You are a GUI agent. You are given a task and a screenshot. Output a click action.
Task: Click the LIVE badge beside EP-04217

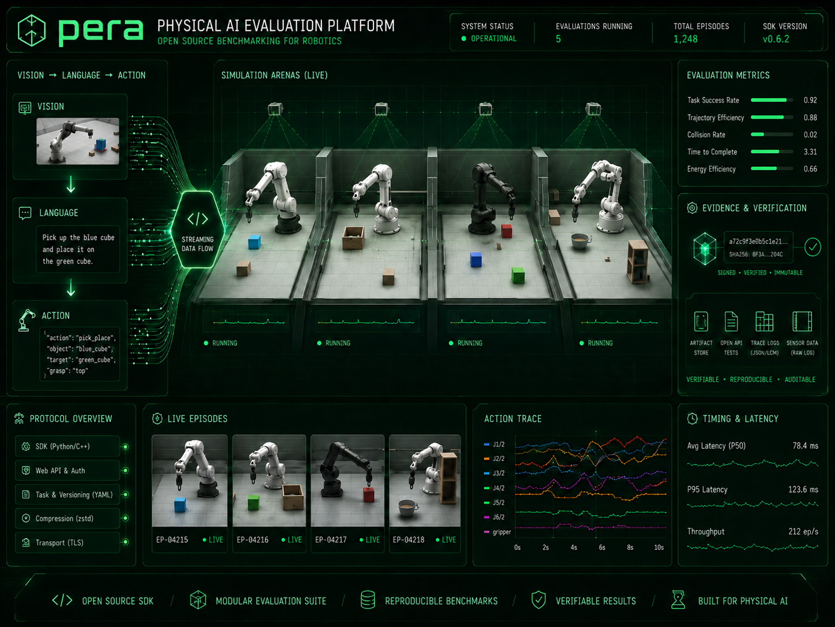coord(370,540)
